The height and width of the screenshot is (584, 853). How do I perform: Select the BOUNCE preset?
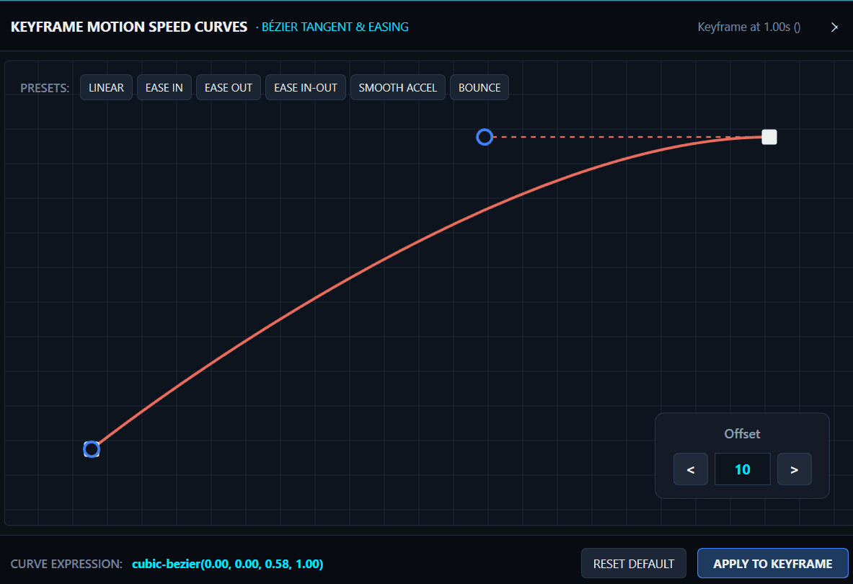(x=479, y=87)
